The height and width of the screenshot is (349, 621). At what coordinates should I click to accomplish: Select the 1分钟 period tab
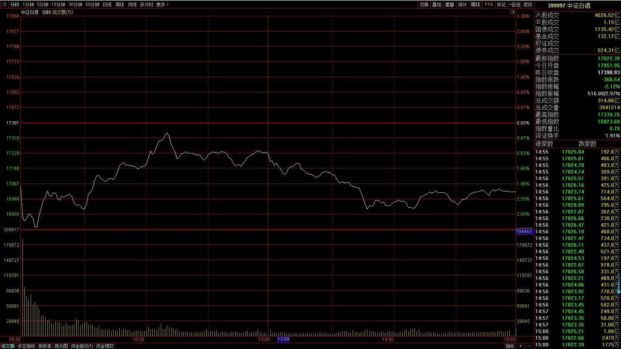[x=28, y=4]
